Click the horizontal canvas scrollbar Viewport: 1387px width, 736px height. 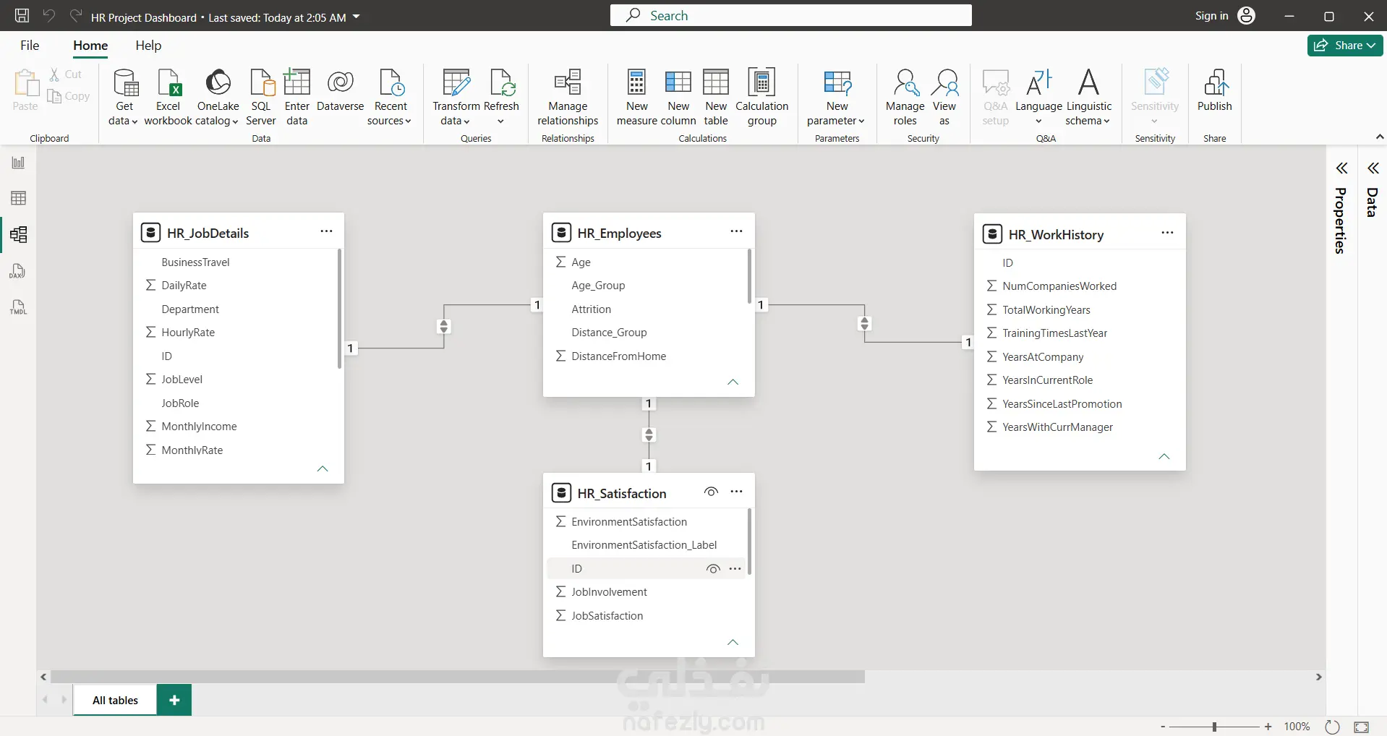coord(458,677)
